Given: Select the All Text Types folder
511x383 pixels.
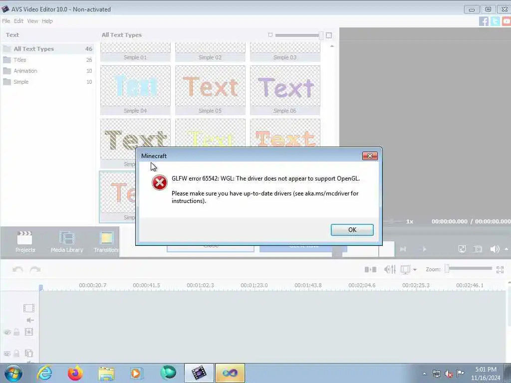Looking at the screenshot, I should pos(47,49).
